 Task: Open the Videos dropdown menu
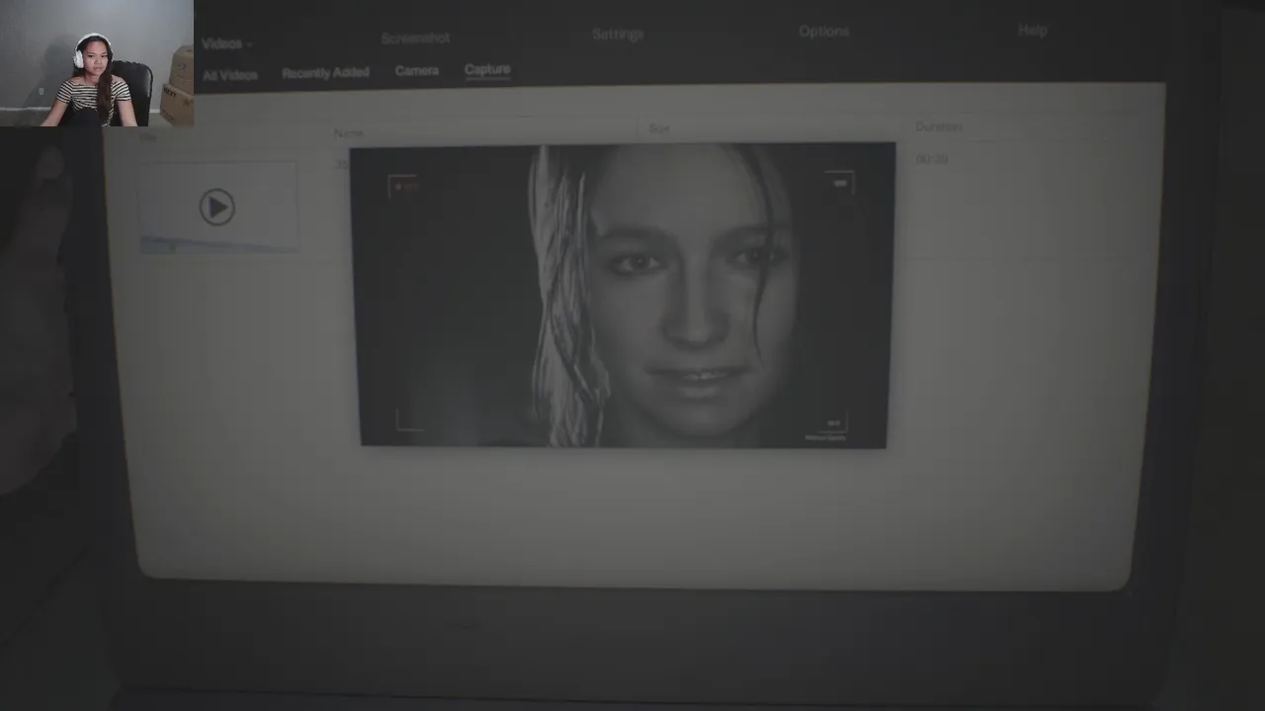[226, 43]
